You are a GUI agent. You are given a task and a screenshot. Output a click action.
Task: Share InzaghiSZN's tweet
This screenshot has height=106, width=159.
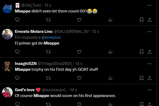click(149, 78)
